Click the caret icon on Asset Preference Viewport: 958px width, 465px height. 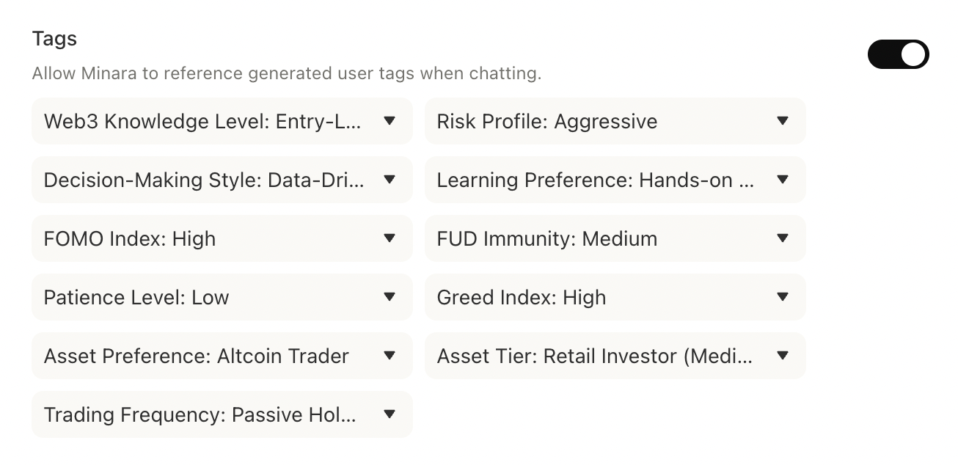390,356
